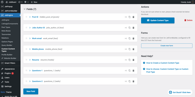195x97 pixels.
Task: Expand the Questions-2 field
Action: 30,81
